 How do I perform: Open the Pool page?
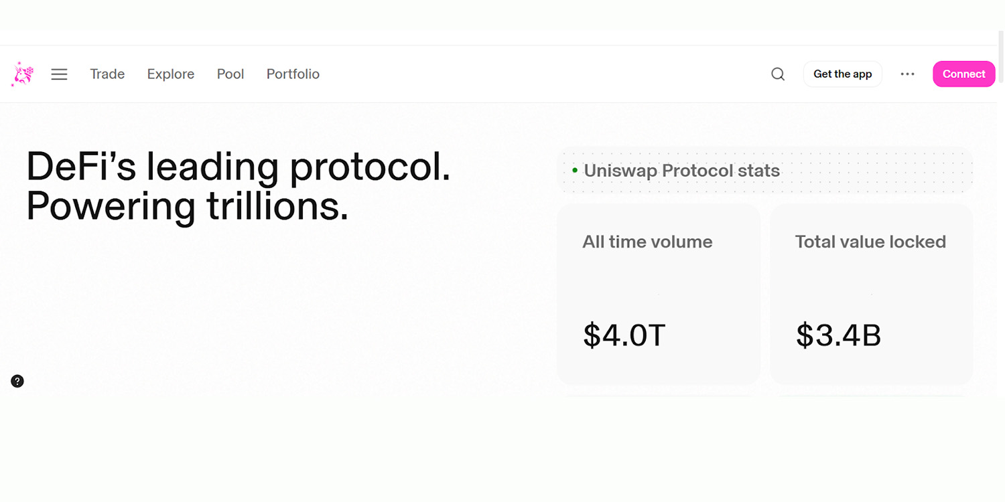click(x=230, y=74)
